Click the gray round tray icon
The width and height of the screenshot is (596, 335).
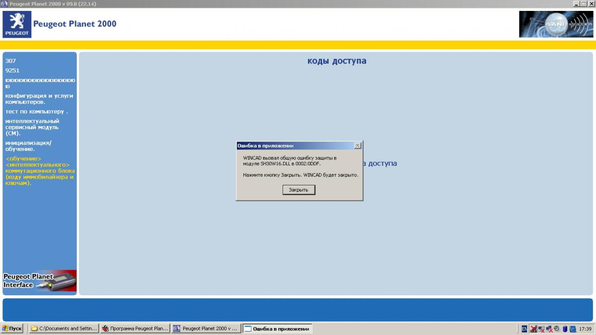click(557, 328)
